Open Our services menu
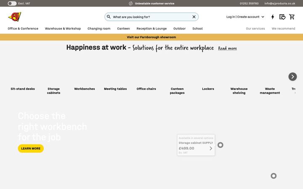The width and height of the screenshot is (303, 189). coord(255,29)
